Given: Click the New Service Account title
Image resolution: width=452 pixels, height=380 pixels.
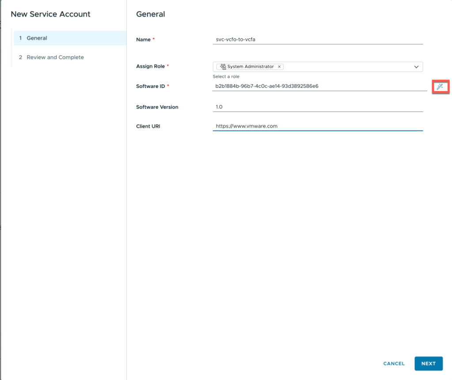Looking at the screenshot, I should [x=50, y=14].
